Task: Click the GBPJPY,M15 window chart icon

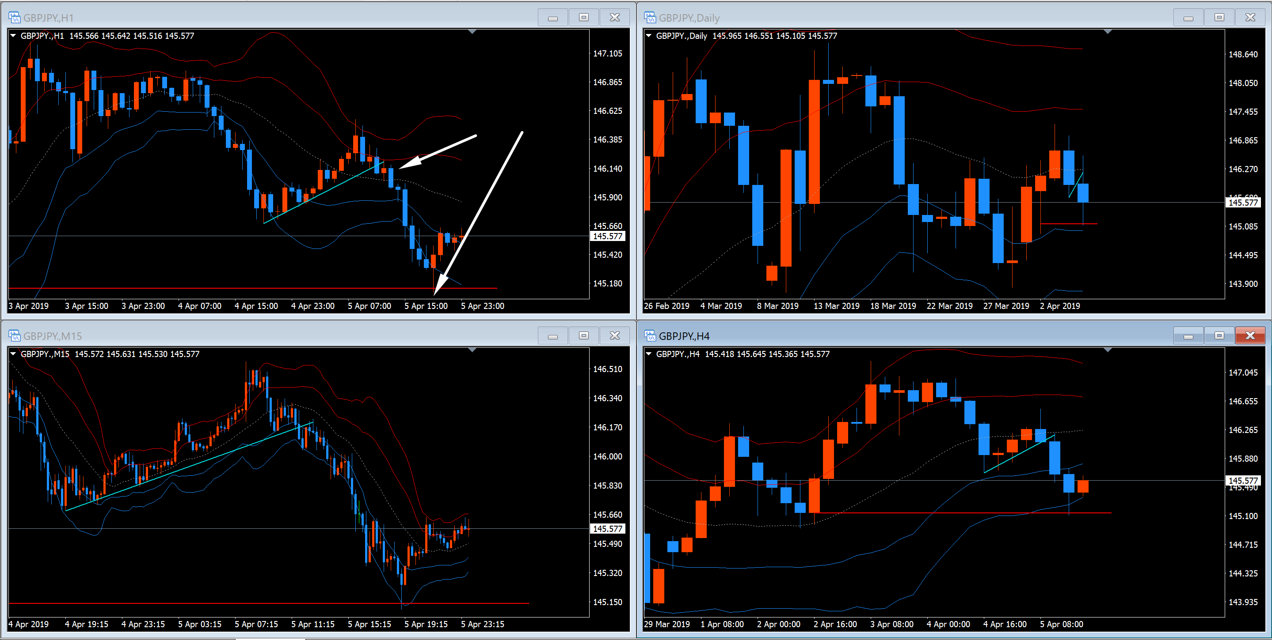Action: 14,336
